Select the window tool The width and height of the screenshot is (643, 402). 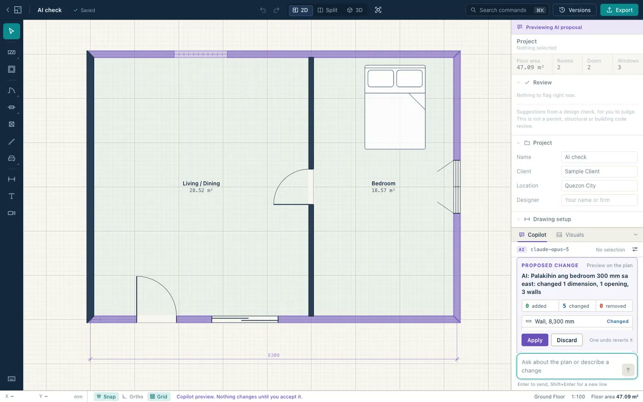coord(11,108)
